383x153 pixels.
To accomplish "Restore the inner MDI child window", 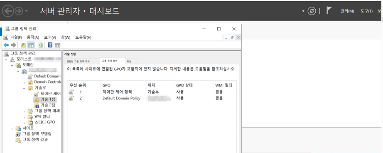I will 232,37.
